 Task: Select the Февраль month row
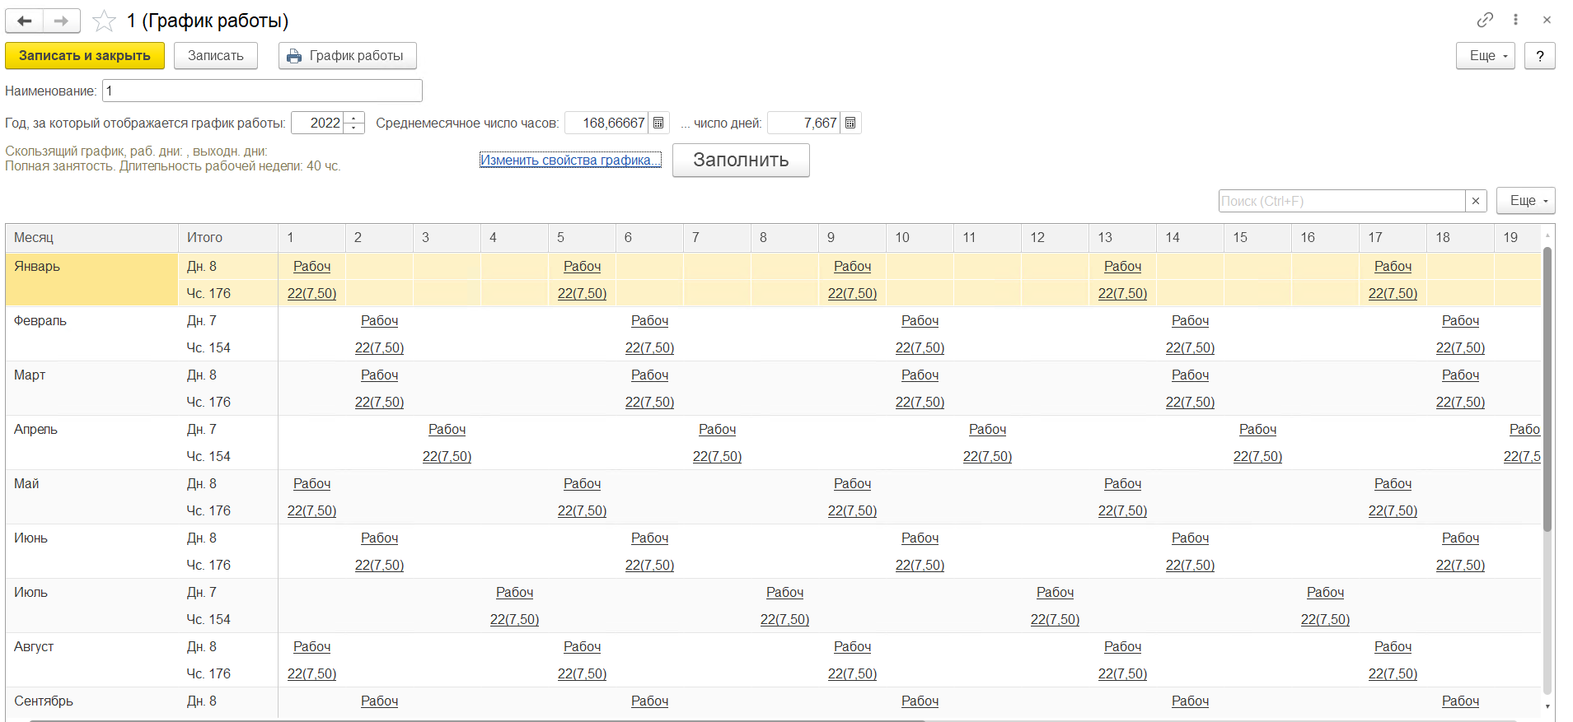click(x=40, y=321)
